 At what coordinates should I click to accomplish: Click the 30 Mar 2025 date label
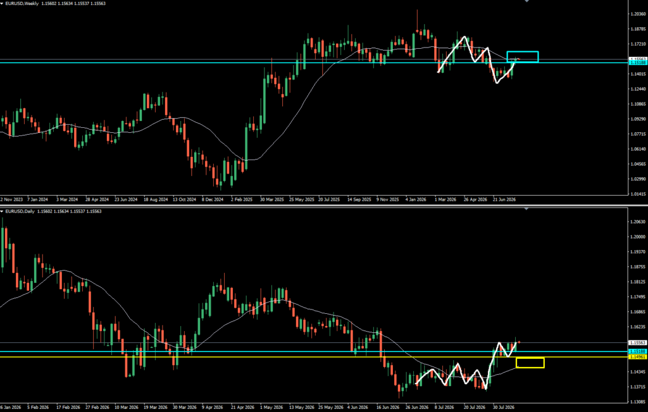point(272,199)
